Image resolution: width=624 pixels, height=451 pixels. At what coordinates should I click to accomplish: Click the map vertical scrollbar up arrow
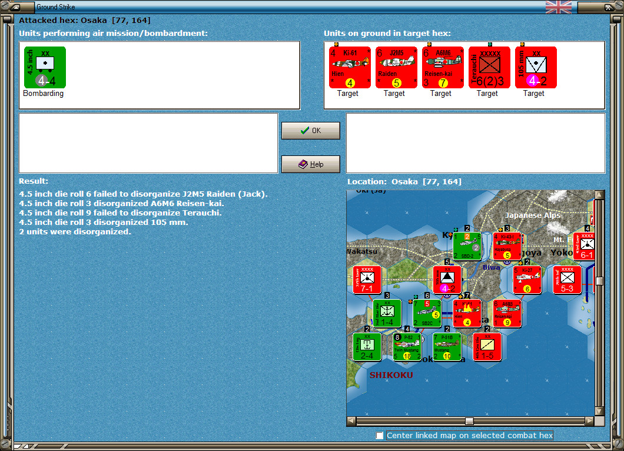[x=599, y=195]
